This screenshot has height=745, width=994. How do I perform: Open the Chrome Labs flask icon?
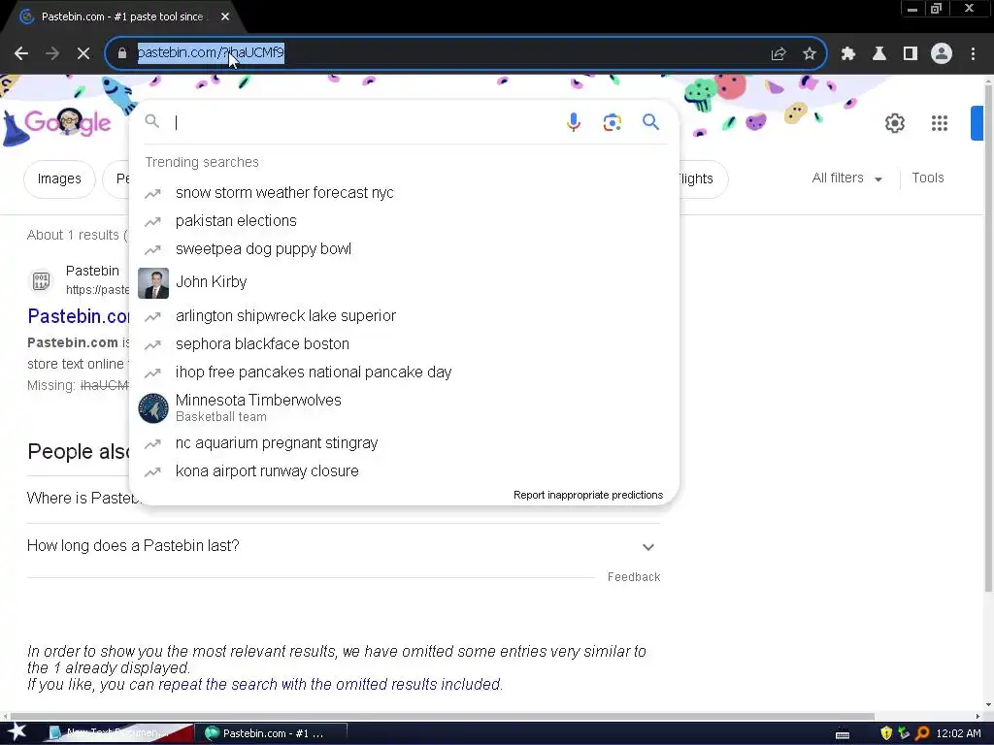point(879,54)
